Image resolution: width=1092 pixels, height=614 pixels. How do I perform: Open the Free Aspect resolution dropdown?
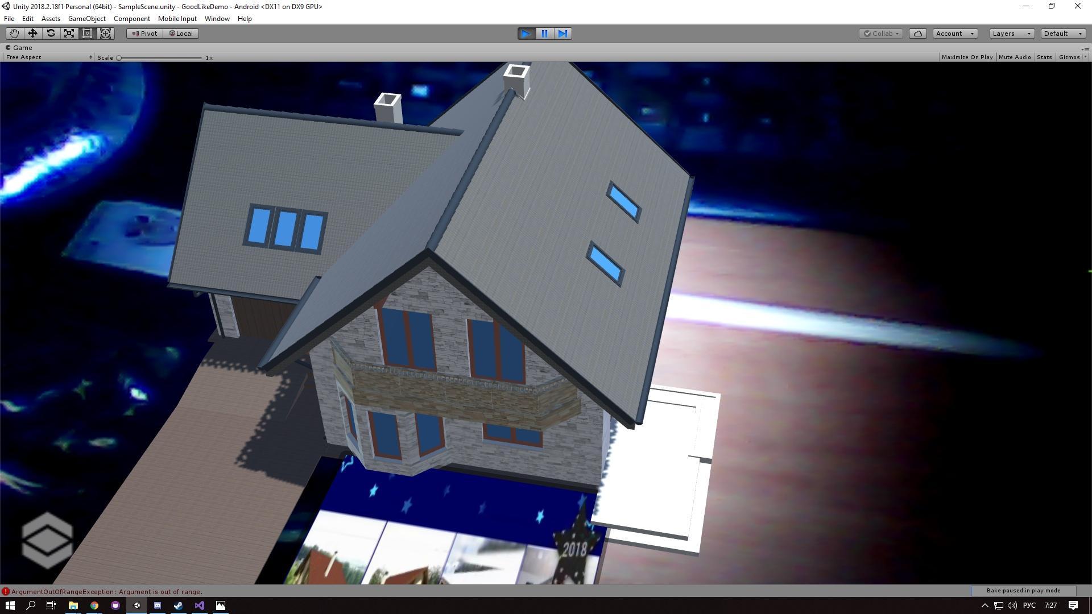pyautogui.click(x=48, y=57)
